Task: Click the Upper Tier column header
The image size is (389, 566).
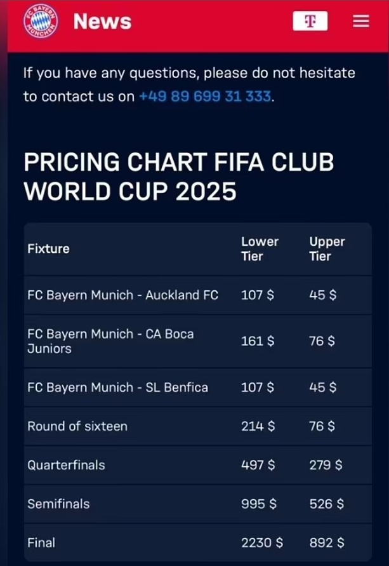Action: [x=327, y=249]
